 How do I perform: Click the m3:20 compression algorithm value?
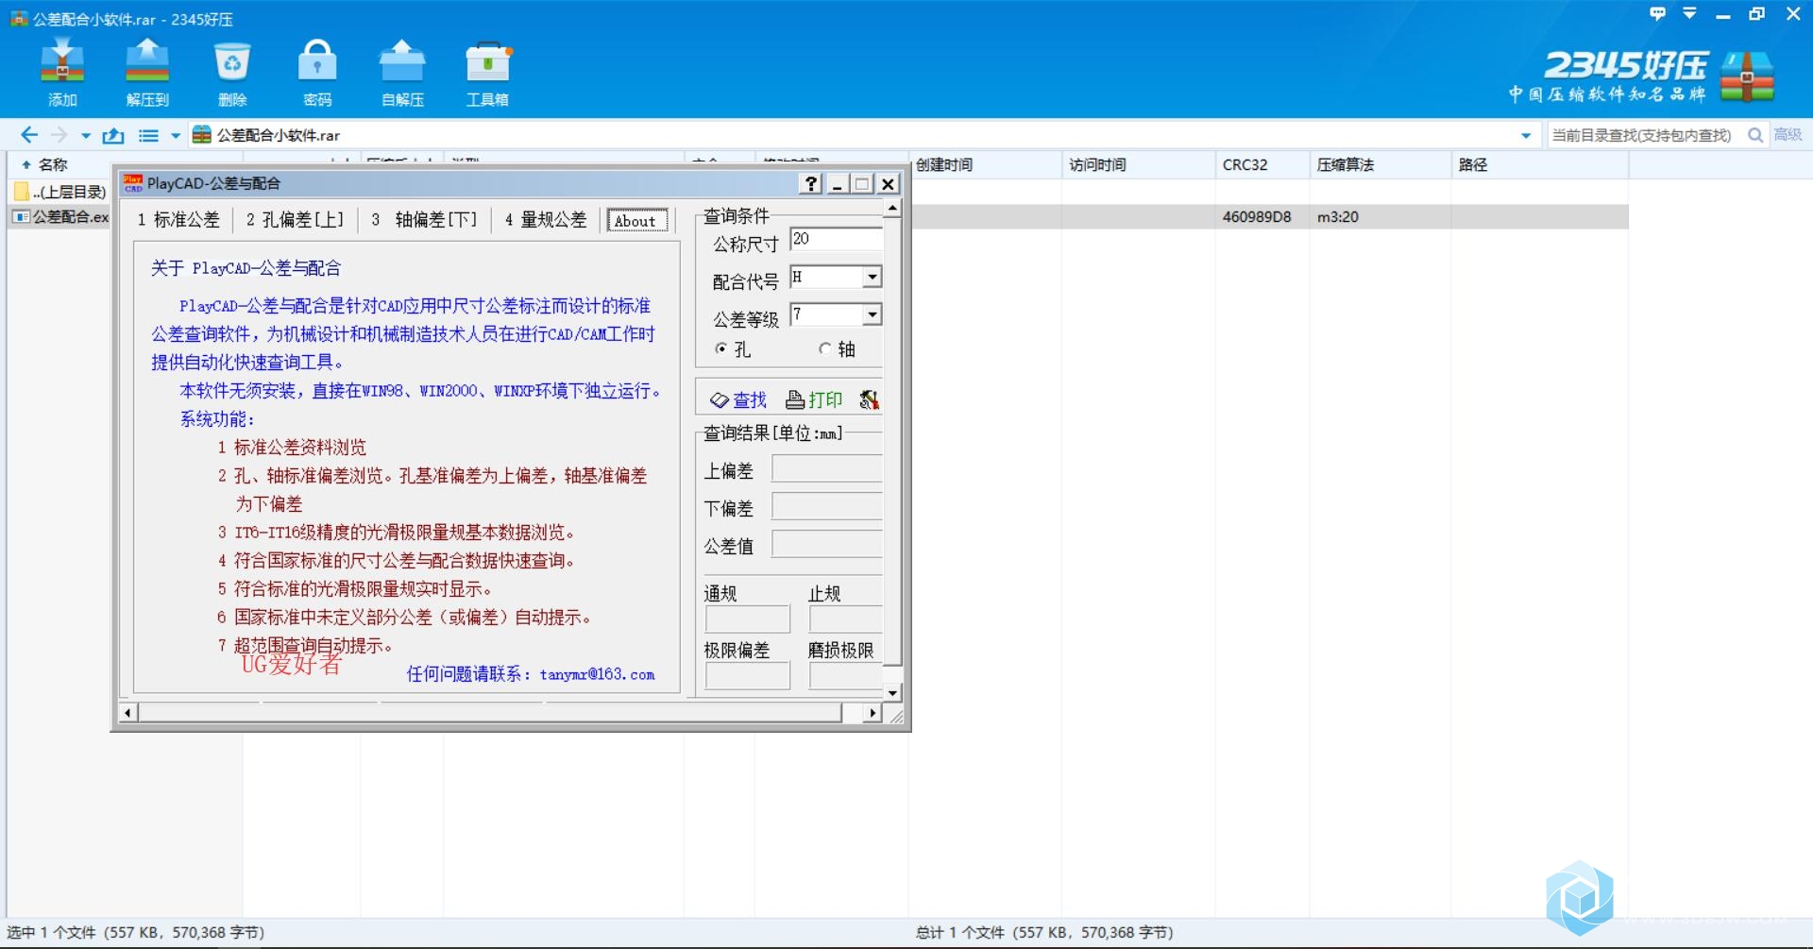click(x=1338, y=216)
